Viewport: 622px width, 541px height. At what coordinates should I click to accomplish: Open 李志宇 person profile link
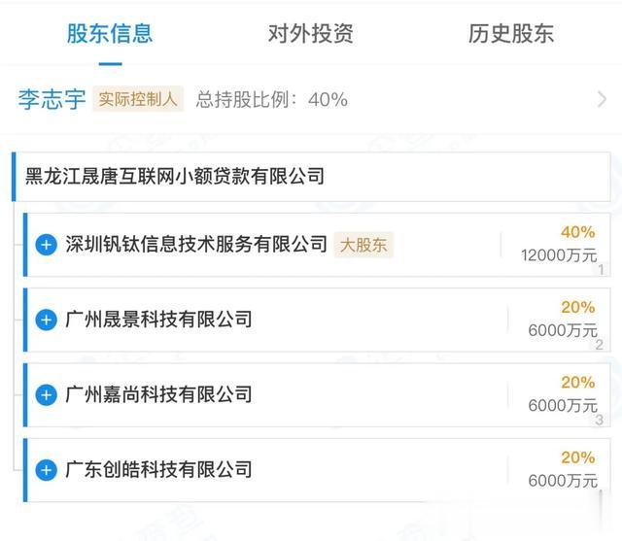coord(52,99)
